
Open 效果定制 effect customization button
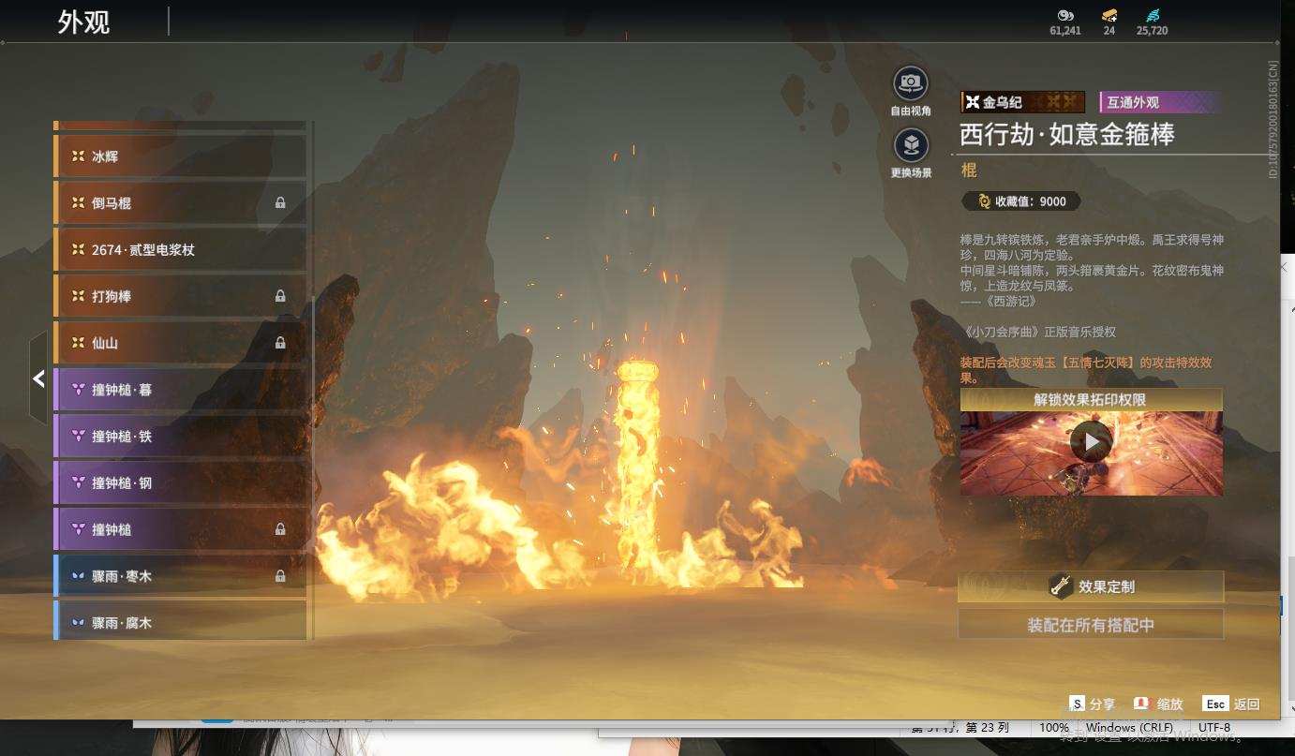coord(1091,586)
